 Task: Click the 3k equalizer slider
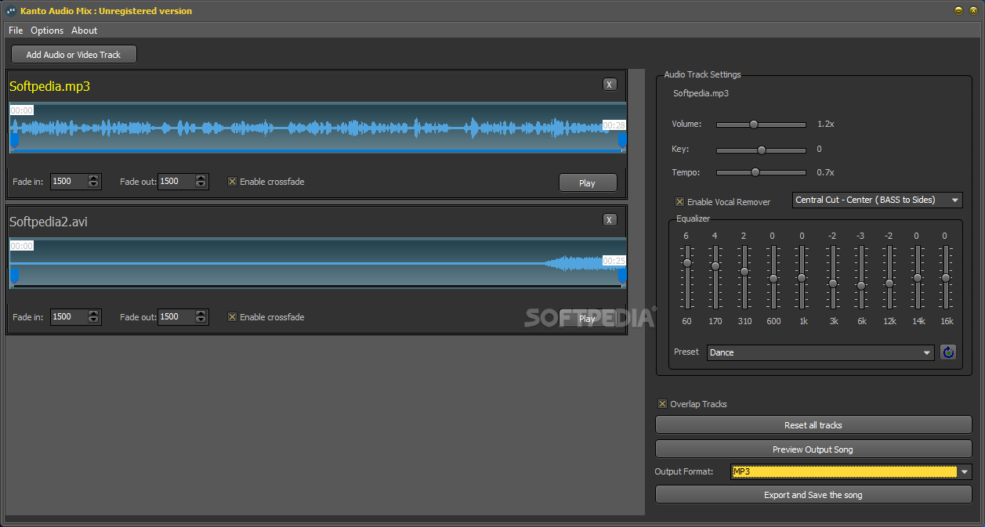[x=832, y=277]
